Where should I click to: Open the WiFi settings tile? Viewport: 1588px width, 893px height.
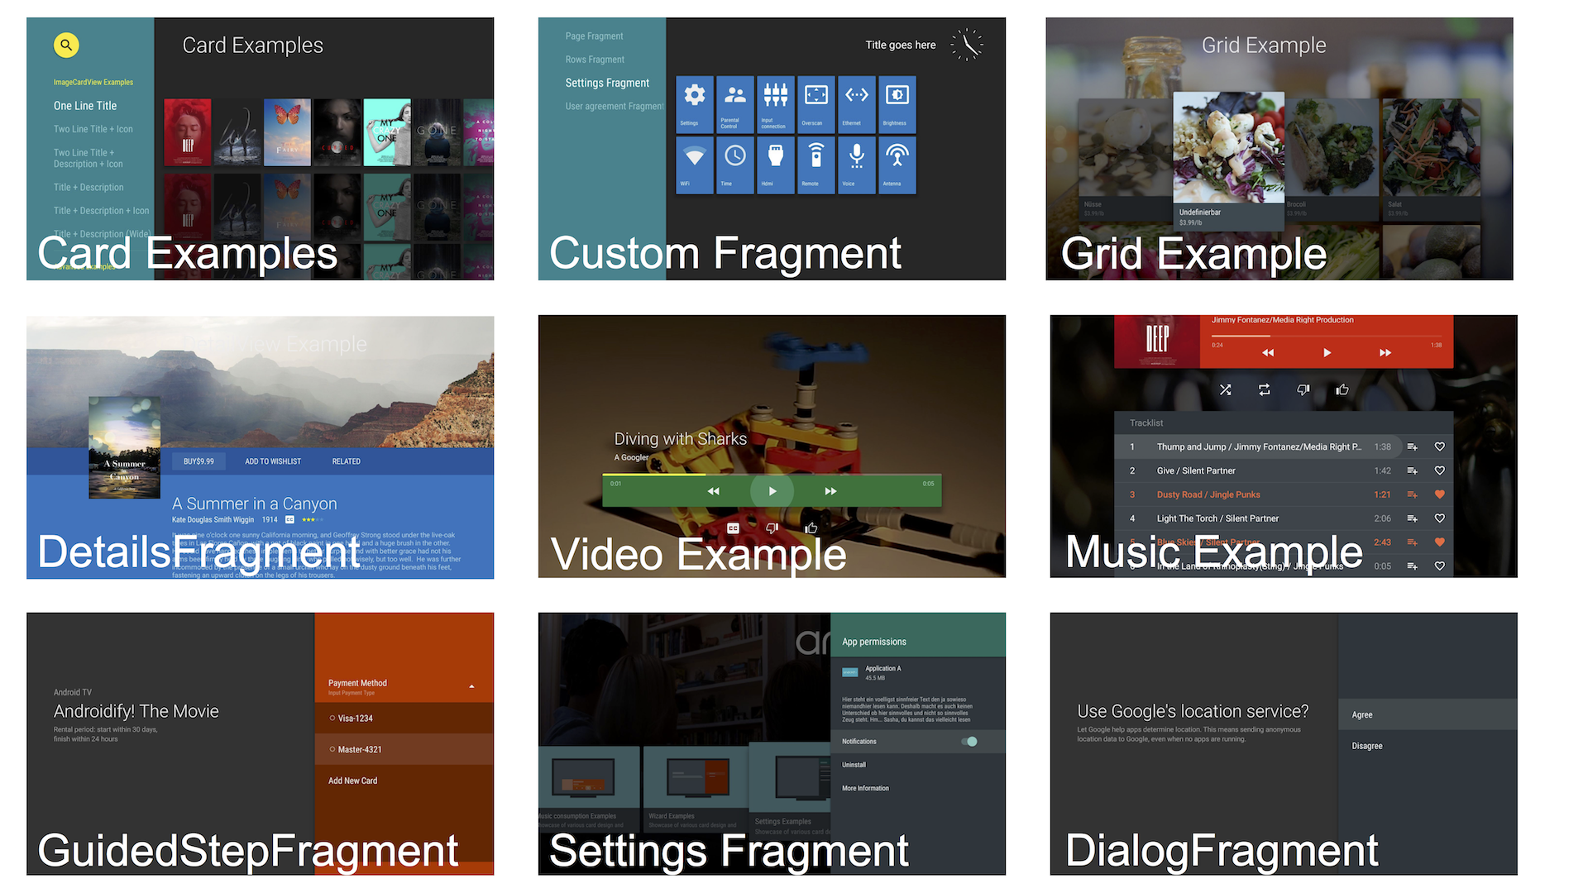pyautogui.click(x=694, y=165)
